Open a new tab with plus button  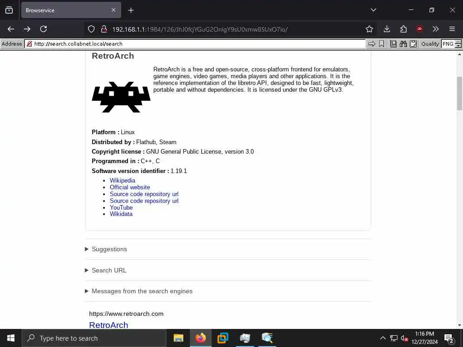131,10
